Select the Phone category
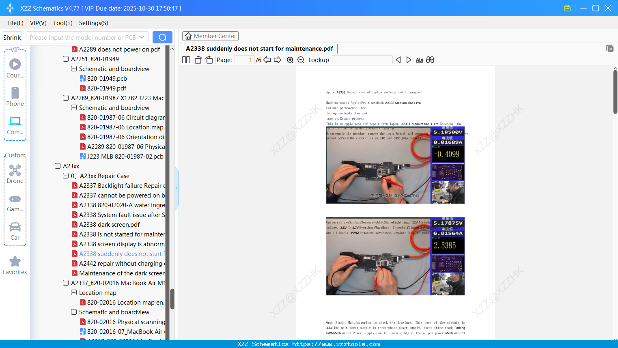The image size is (618, 348). tap(15, 97)
